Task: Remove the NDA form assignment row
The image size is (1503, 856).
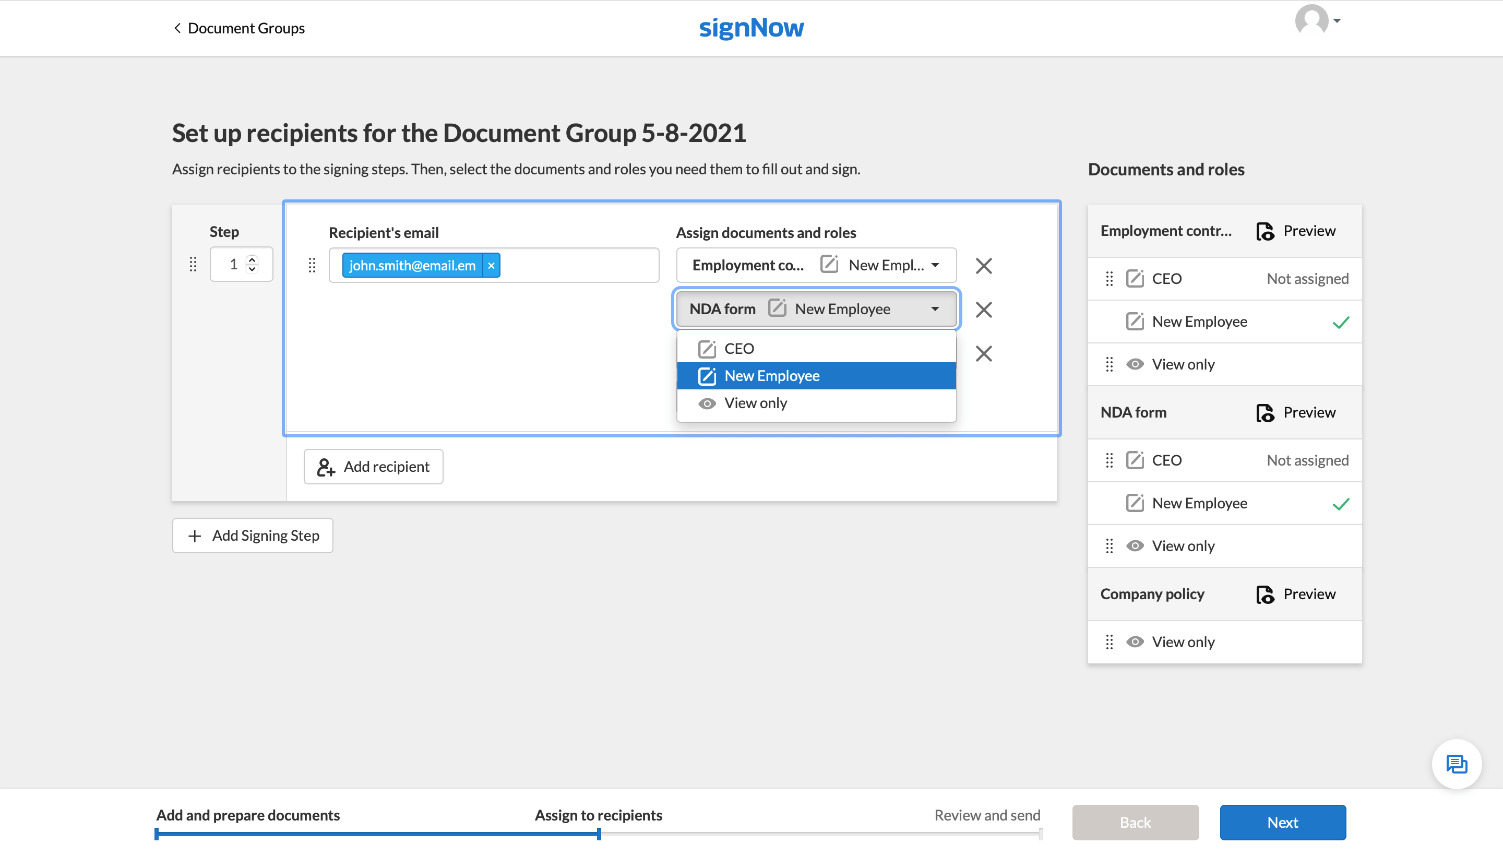Action: click(983, 309)
